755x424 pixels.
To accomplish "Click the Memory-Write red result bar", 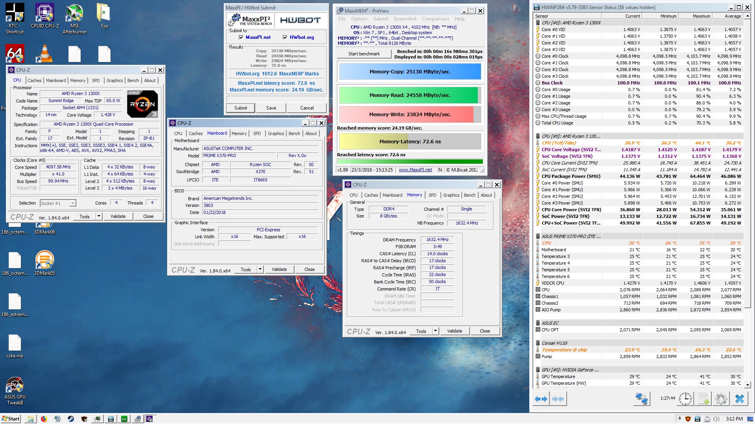I will (410, 115).
